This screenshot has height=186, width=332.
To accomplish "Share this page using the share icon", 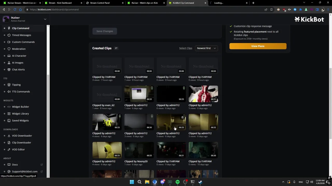I will click(x=266, y=10).
